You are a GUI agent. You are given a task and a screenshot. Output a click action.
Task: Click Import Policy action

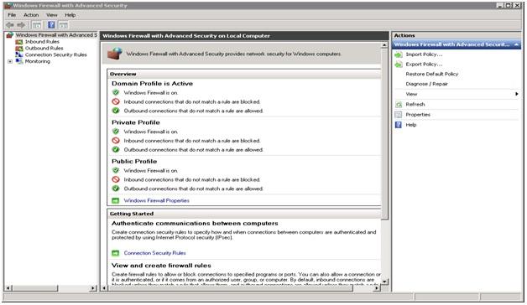click(424, 54)
